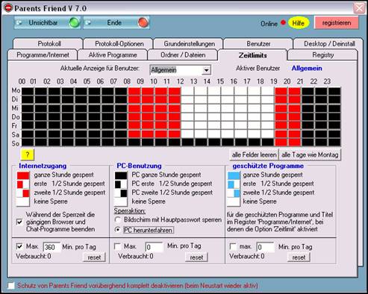Toggle the Schutz komplett deaktivieren checkbox

tap(11, 286)
